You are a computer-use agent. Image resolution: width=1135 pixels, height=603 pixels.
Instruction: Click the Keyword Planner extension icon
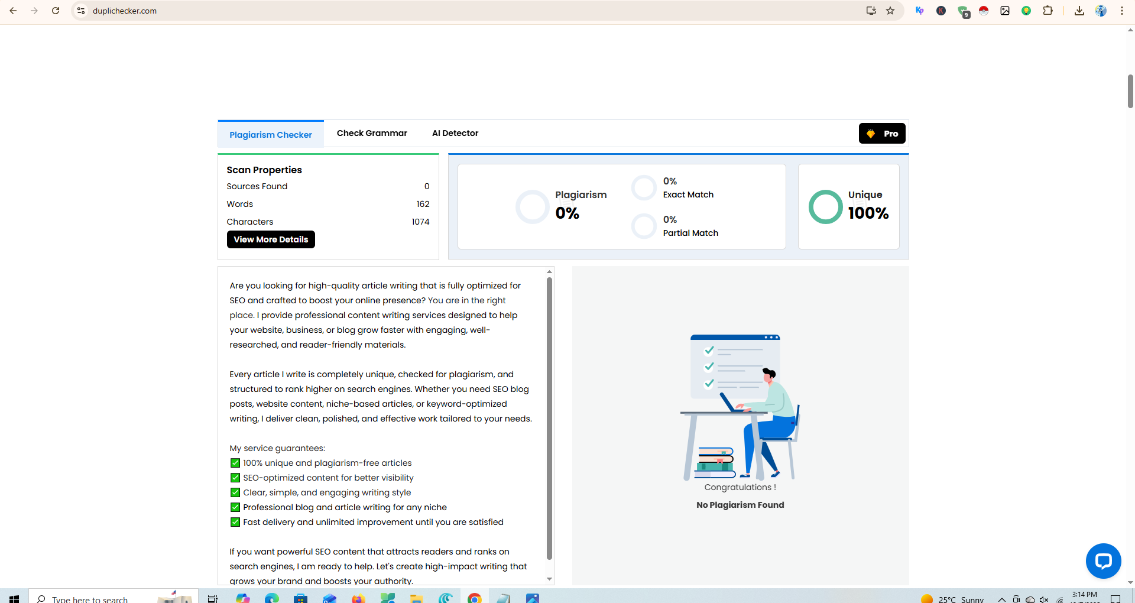pos(920,11)
